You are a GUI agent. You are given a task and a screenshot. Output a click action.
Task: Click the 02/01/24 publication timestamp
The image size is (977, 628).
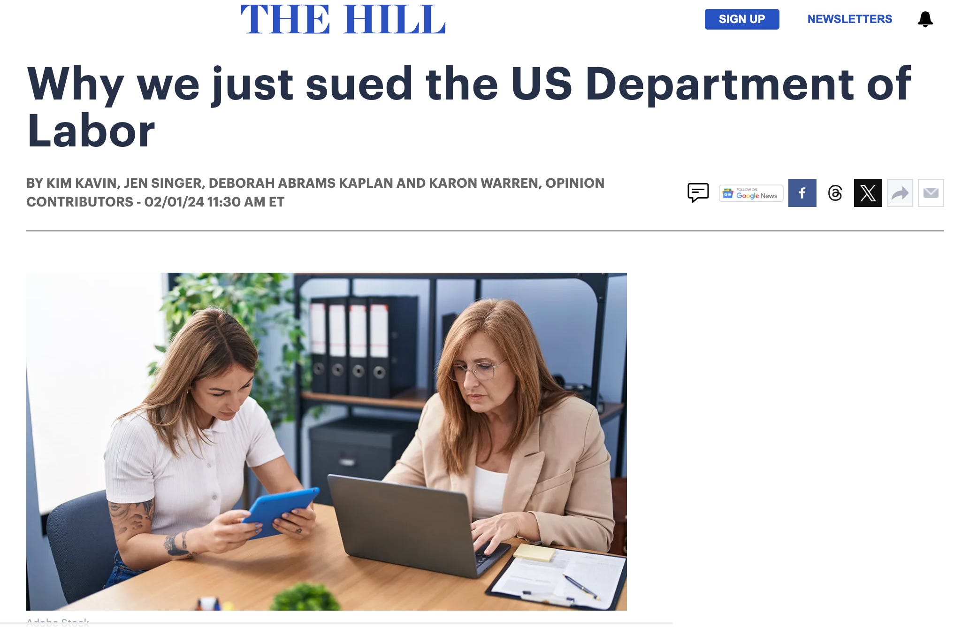214,202
